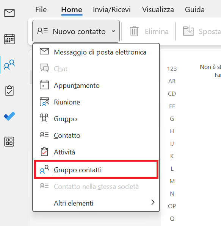
Task: Jump to letter CD in index
Action: coord(172,94)
